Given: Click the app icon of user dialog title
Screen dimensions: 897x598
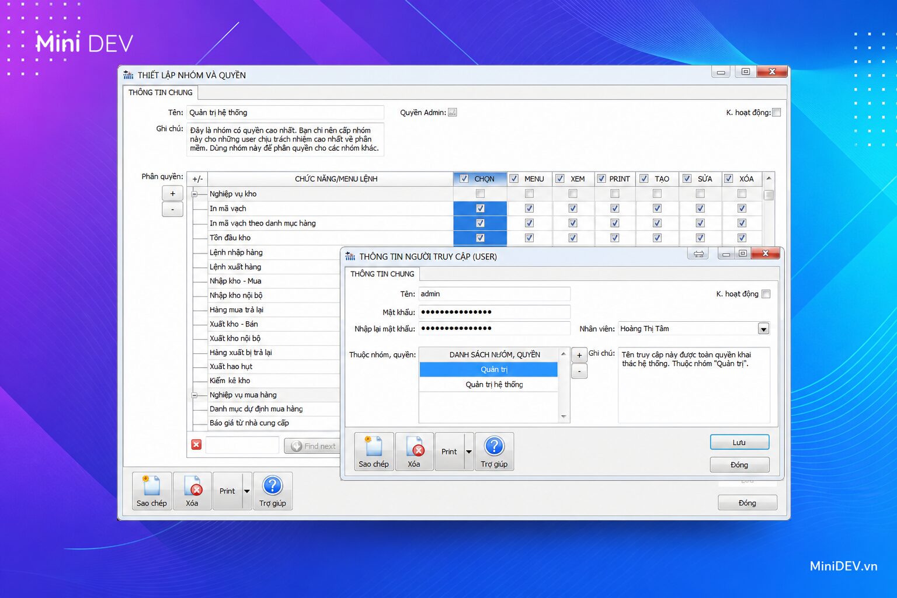Looking at the screenshot, I should [x=350, y=256].
